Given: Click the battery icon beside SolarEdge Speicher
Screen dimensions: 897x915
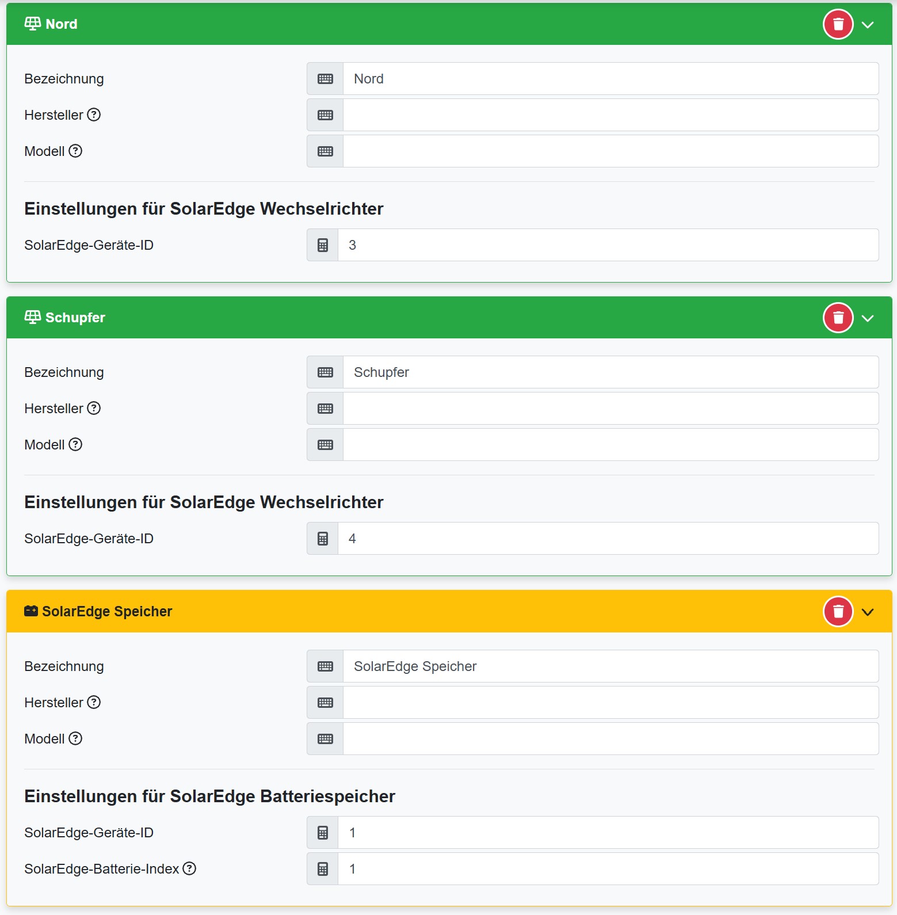Looking at the screenshot, I should pyautogui.click(x=31, y=611).
